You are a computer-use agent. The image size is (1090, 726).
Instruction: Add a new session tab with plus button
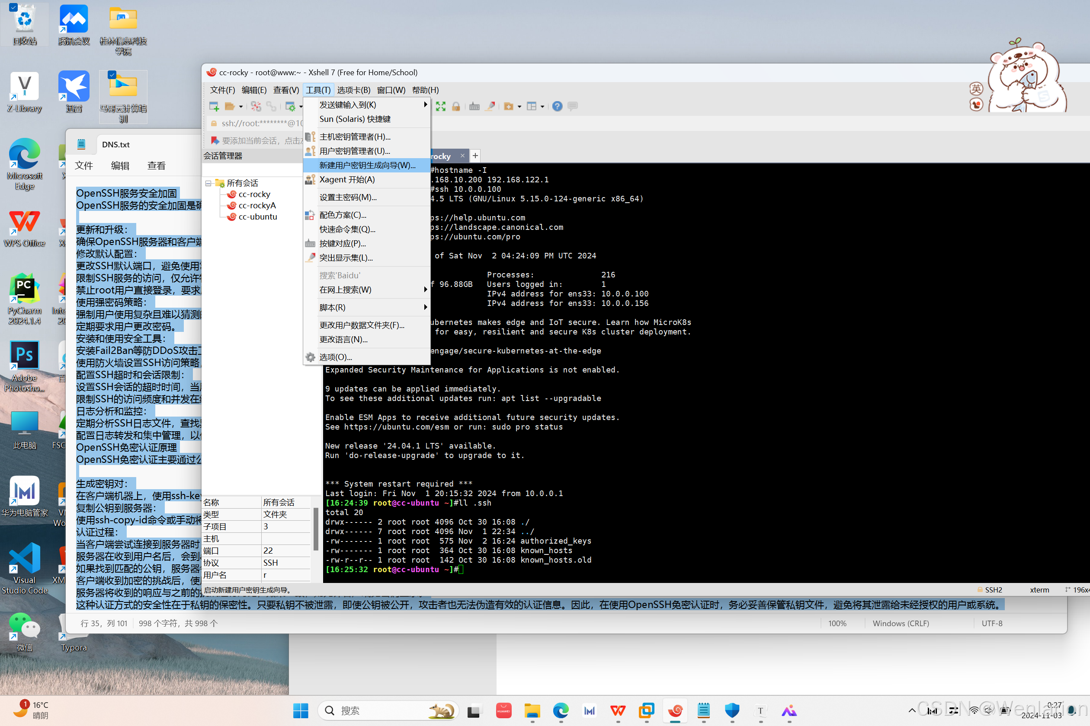[x=475, y=156]
